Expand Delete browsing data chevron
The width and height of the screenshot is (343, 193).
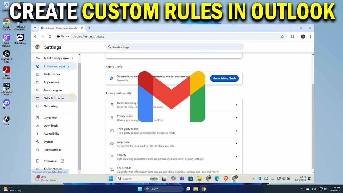[x=236, y=105]
